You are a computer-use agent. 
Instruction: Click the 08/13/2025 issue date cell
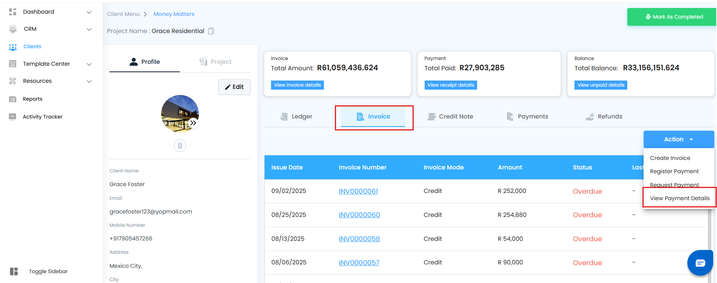[x=288, y=239]
